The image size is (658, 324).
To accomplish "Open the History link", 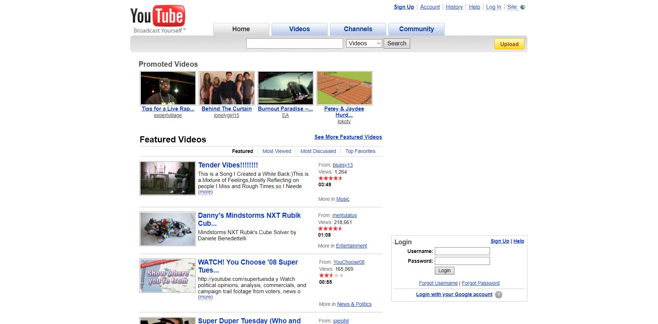I will point(454,7).
